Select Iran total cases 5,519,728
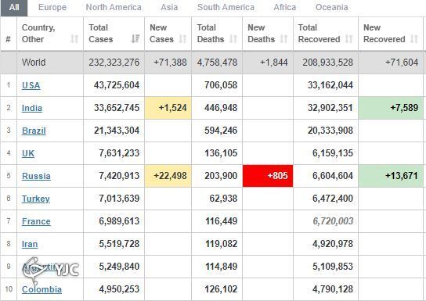The width and height of the screenshot is (426, 301). click(x=119, y=244)
